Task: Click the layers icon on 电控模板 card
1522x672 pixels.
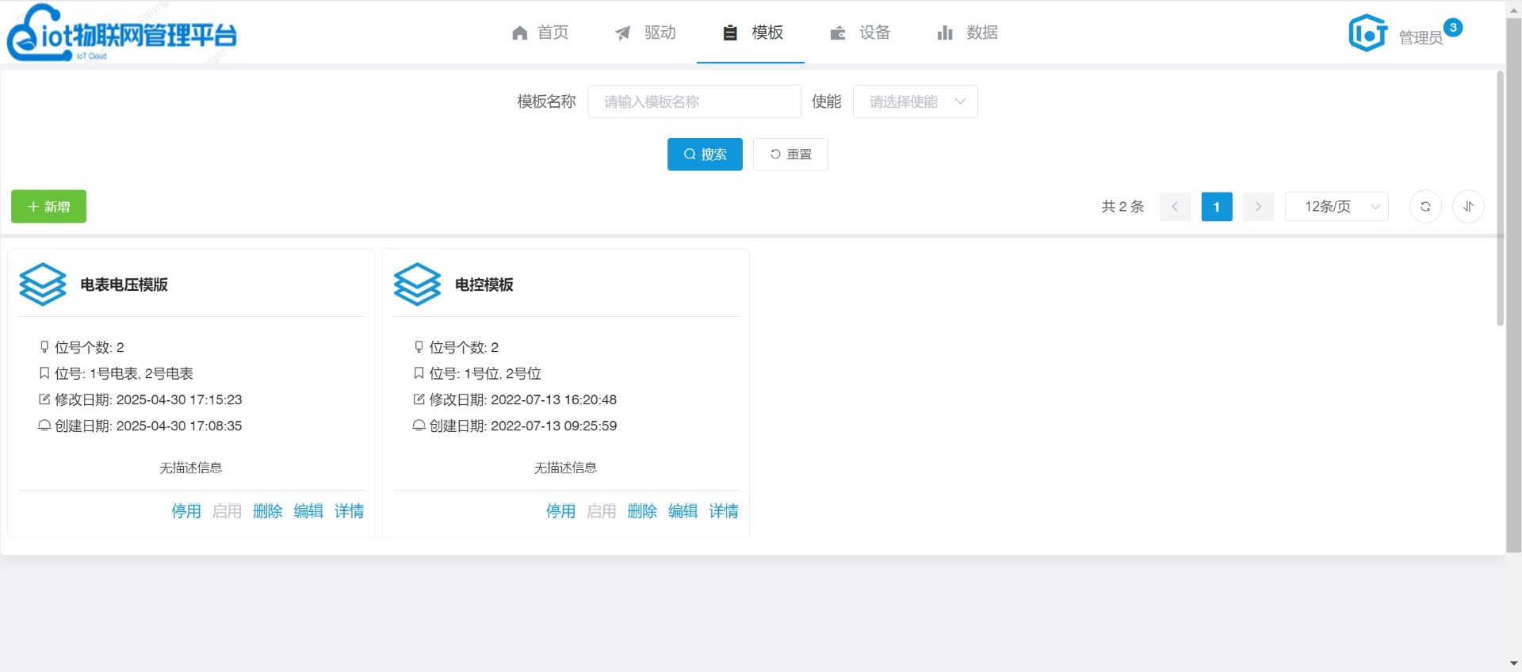Action: tap(417, 284)
